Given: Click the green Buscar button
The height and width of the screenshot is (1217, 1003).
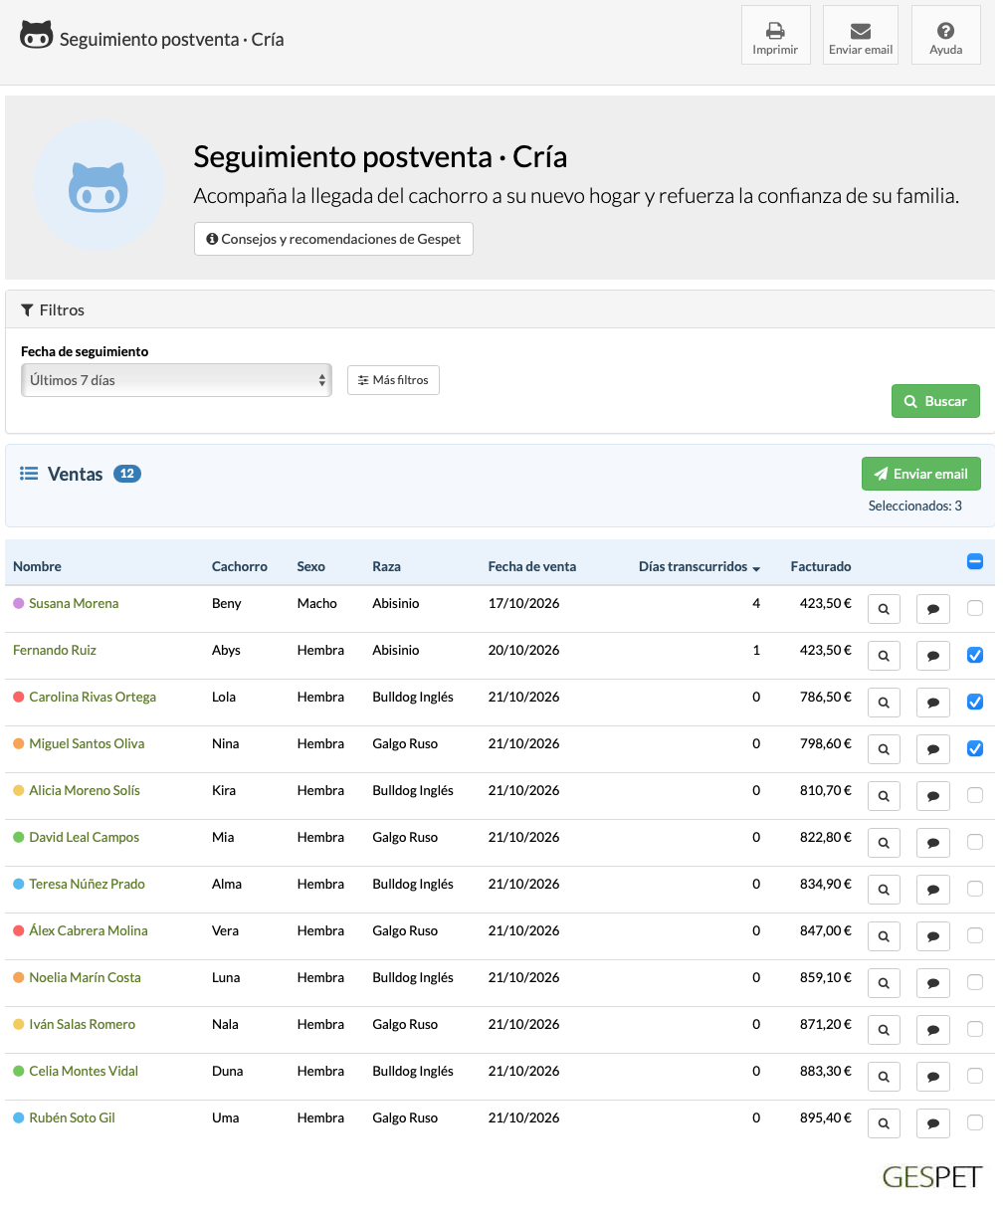Looking at the screenshot, I should pos(935,401).
